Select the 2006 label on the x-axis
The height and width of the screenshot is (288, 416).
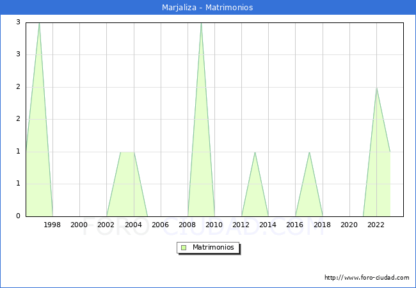click(x=160, y=225)
